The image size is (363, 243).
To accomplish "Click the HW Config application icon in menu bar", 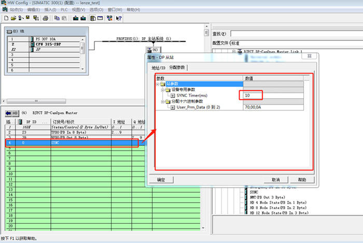I will pyautogui.click(x=5, y=9).
